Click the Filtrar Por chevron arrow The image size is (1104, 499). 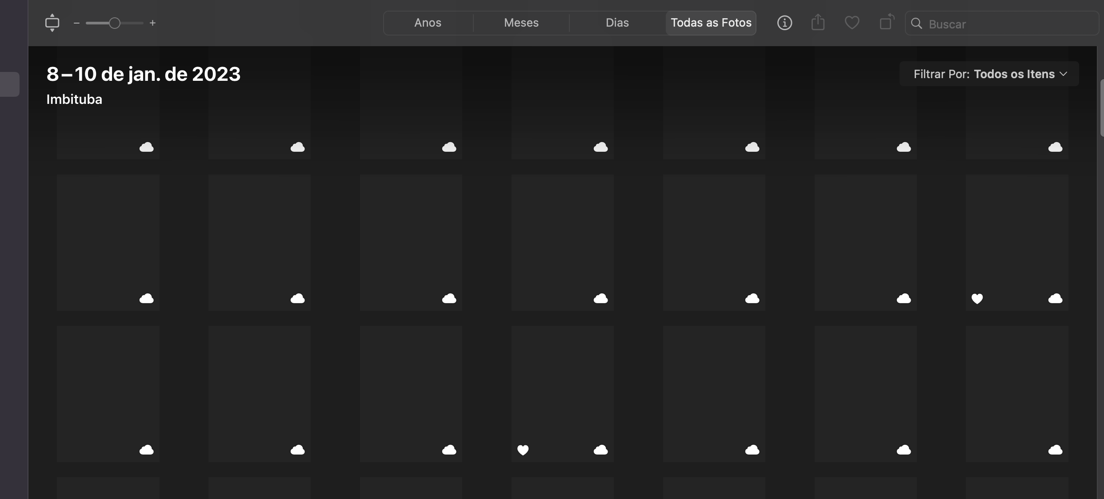(1063, 74)
